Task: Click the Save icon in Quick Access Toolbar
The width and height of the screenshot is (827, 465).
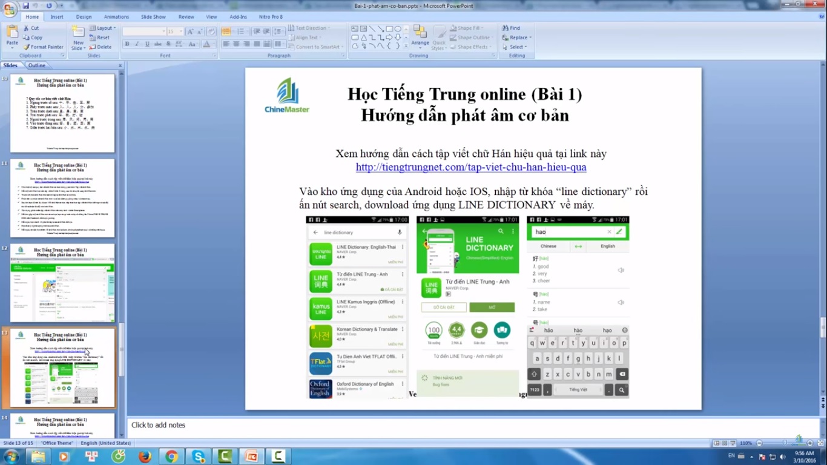Action: (26, 5)
